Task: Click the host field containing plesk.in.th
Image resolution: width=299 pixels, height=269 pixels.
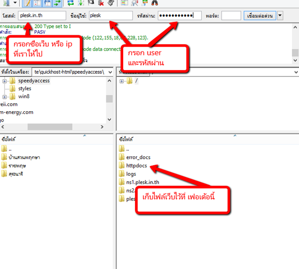Action: click(42, 16)
